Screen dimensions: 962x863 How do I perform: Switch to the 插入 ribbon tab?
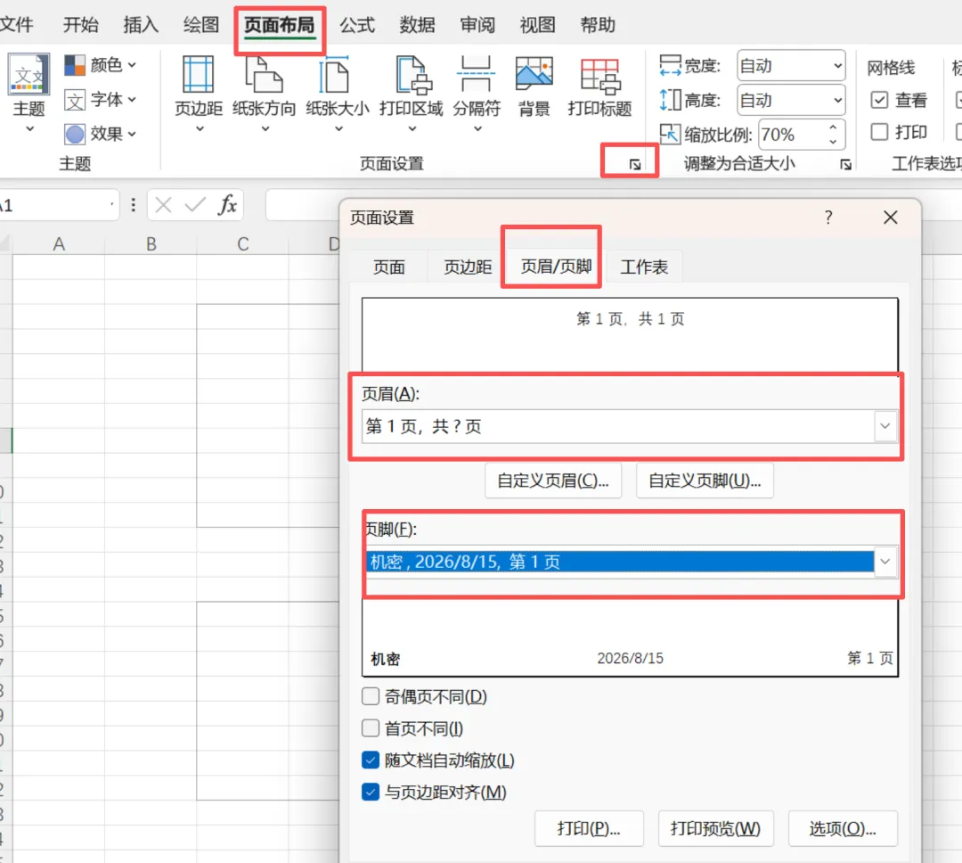point(141,25)
